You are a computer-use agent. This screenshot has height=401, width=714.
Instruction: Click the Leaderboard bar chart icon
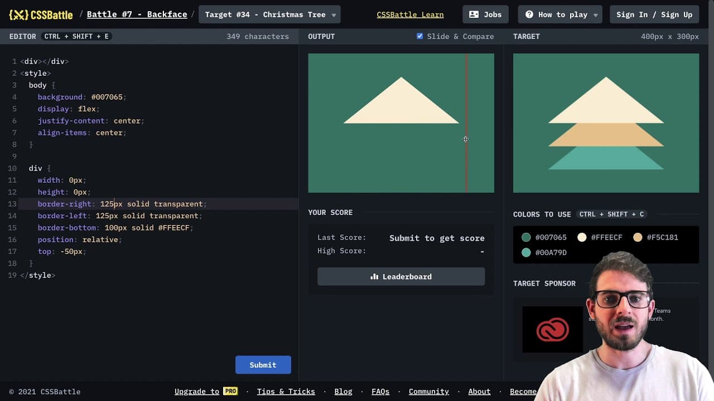coord(374,277)
